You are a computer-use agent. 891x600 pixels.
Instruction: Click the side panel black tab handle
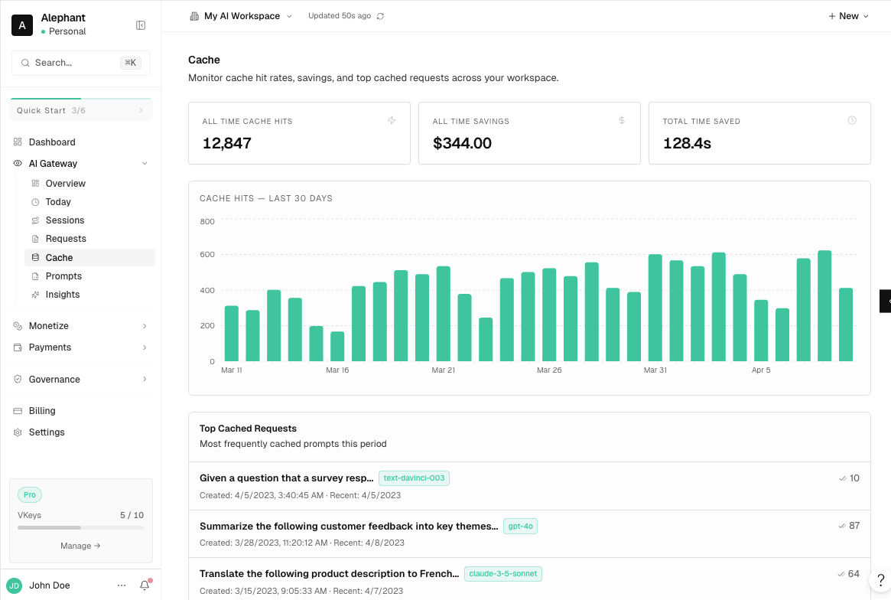(x=886, y=301)
